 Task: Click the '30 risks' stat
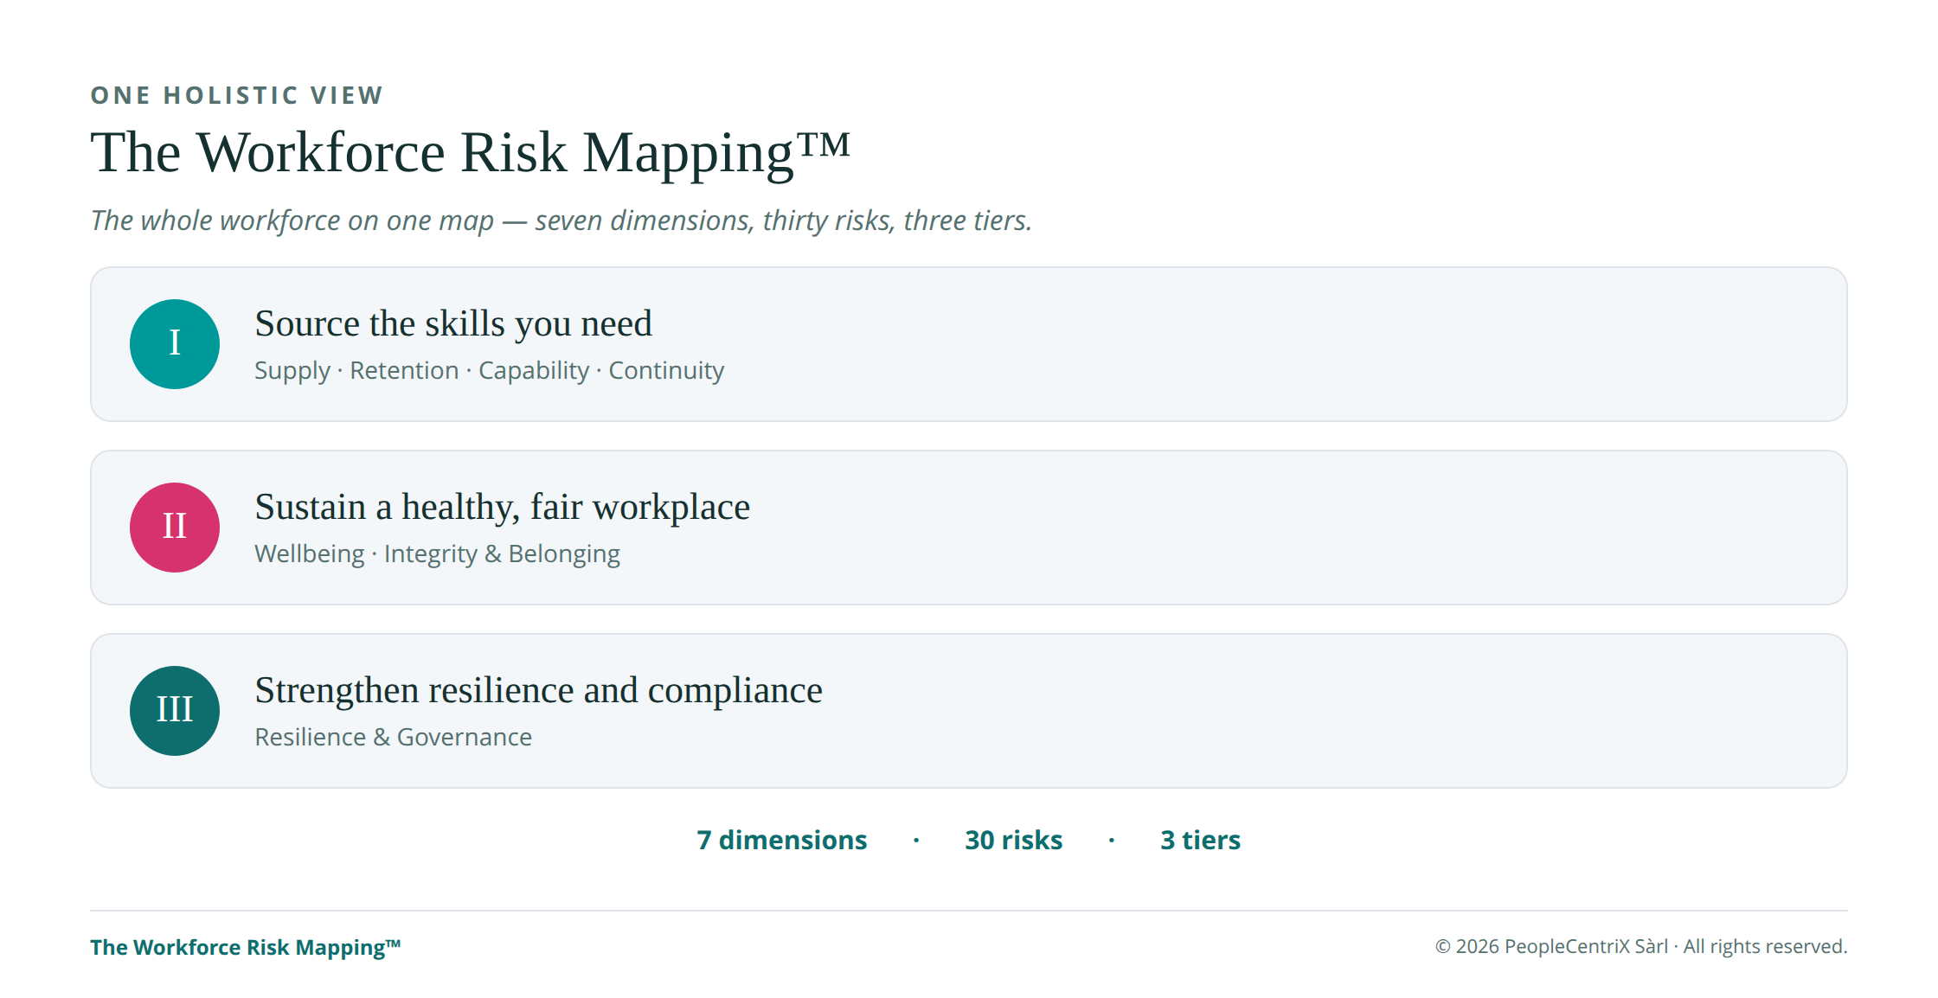1014,840
